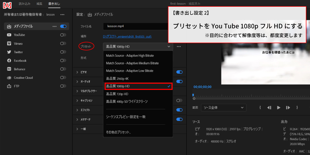Click the YouTube destination label
Viewport: 310px width, 155px height.
tap(19, 35)
